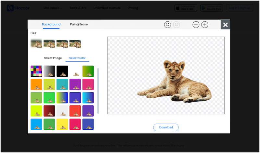The width and height of the screenshot is (260, 153).
Task: Click the Log in / Sign up button
Action: point(240,8)
